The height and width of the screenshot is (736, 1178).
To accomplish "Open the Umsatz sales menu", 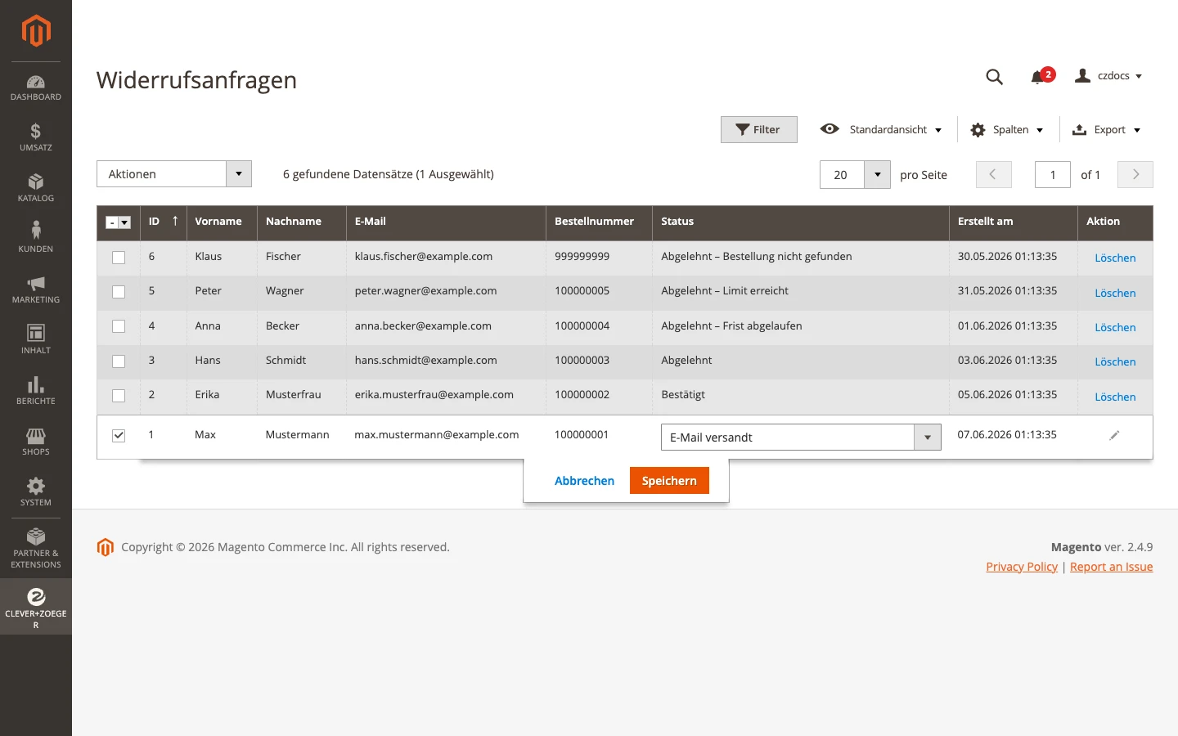I will coord(36,137).
